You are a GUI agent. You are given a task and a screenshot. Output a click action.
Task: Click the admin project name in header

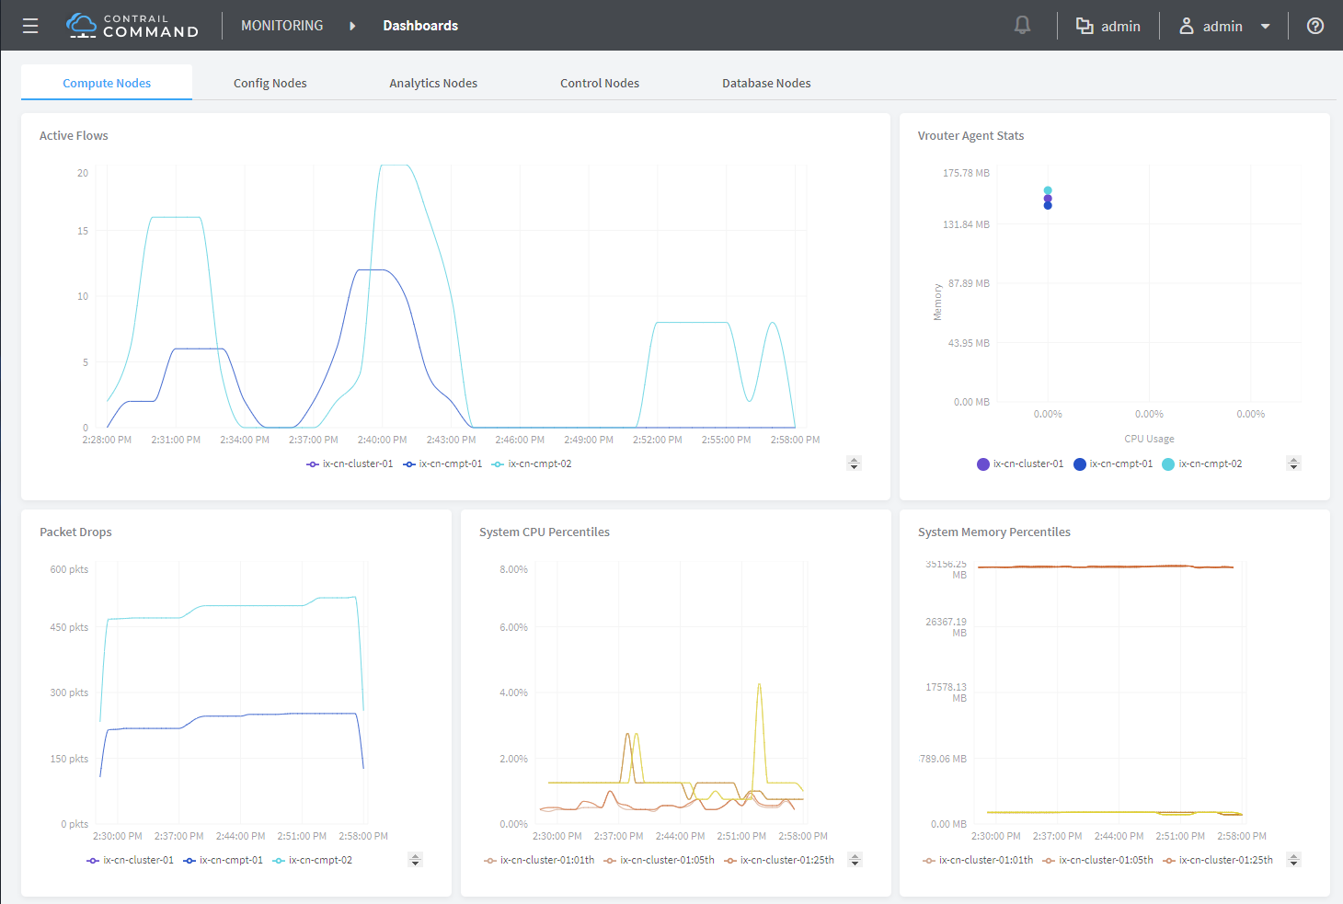click(x=1120, y=27)
